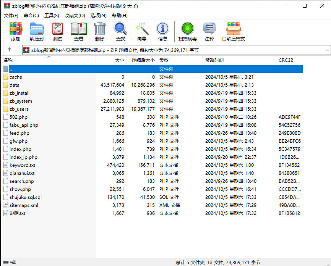
Task: Select show.php in the file list
Action: pyautogui.click(x=20, y=189)
